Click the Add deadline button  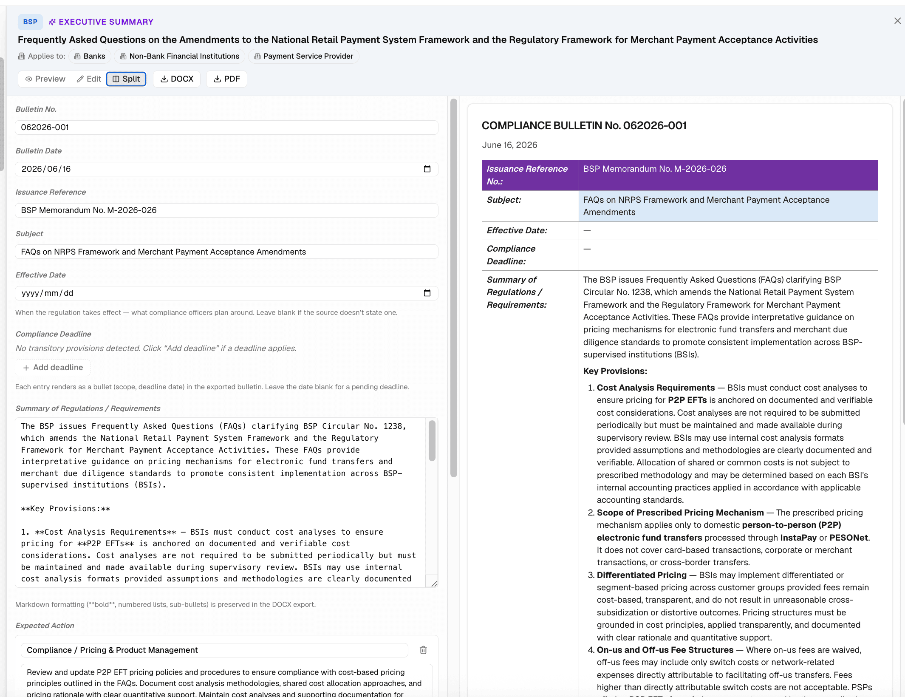(x=53, y=368)
